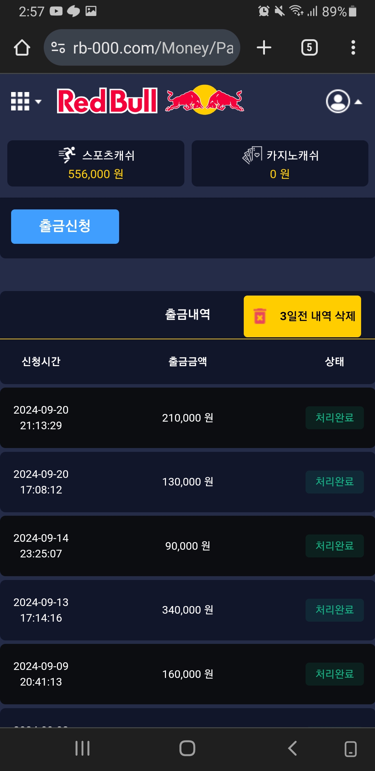The width and height of the screenshot is (375, 771).
Task: Click the 처리완료 status for 340,000 원
Action: click(334, 610)
